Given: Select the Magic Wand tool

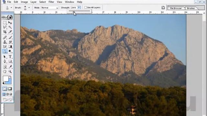Looking at the screenshot, I should point(10,27).
